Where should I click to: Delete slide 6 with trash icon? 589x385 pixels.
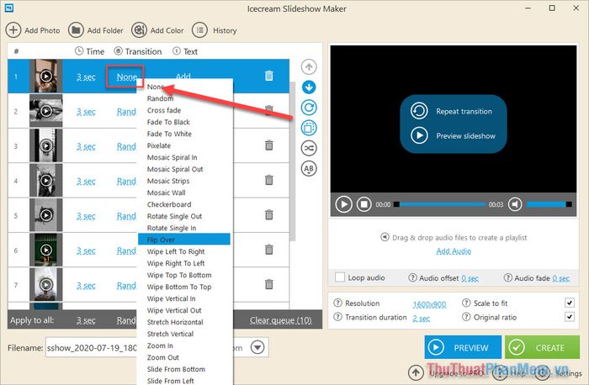click(x=269, y=249)
